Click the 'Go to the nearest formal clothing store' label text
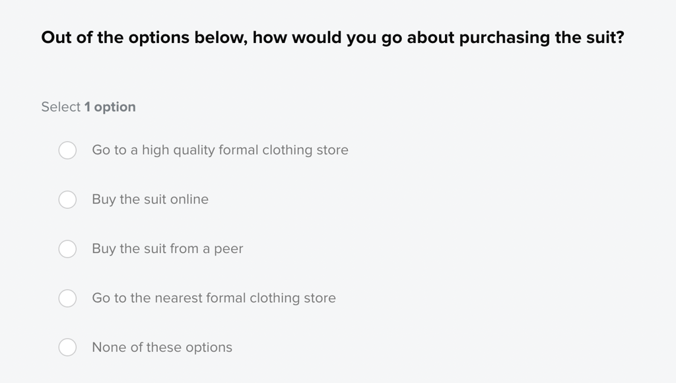 (x=213, y=298)
